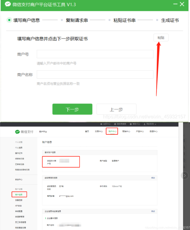Open the 账户中心 tab

[x=112, y=132]
